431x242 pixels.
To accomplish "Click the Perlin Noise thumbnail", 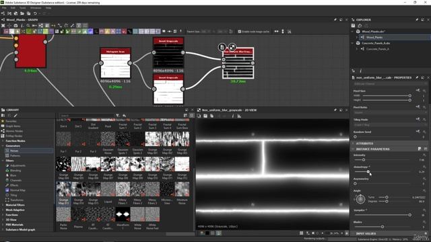I will click(x=63, y=214).
